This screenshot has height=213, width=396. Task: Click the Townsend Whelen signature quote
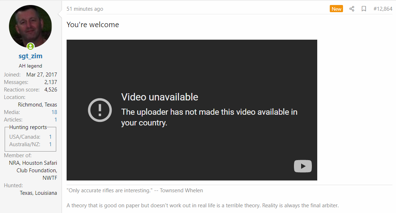pos(135,190)
